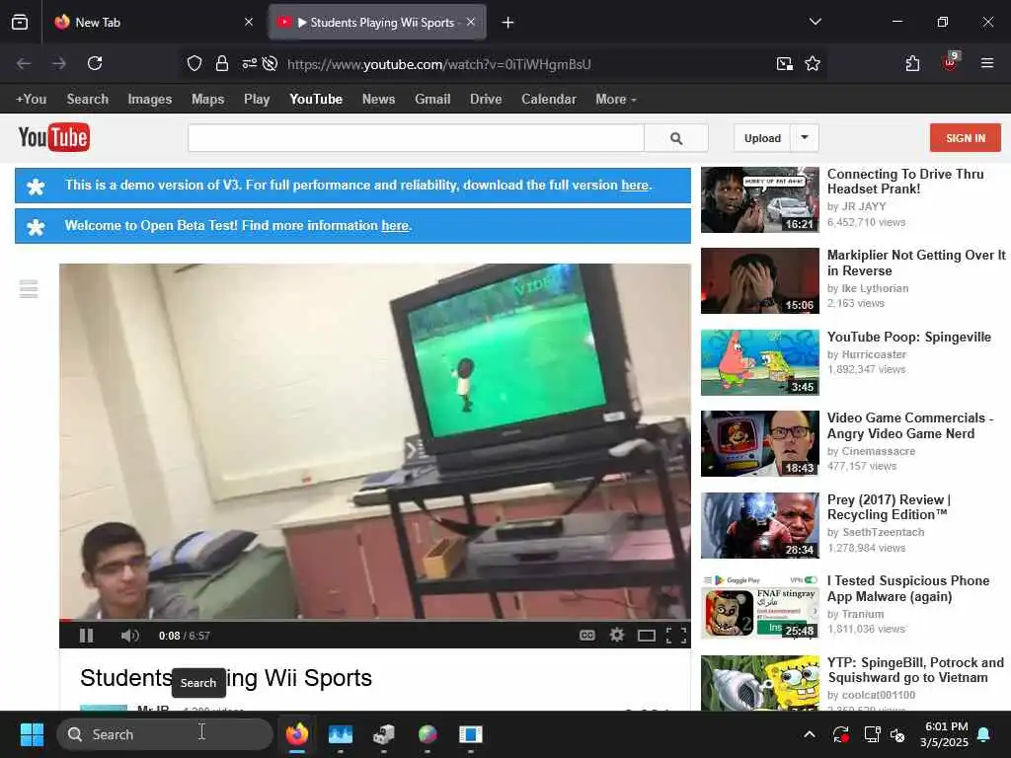Image resolution: width=1011 pixels, height=758 pixels.
Task: Open the tracking protection shield icon
Action: click(194, 63)
